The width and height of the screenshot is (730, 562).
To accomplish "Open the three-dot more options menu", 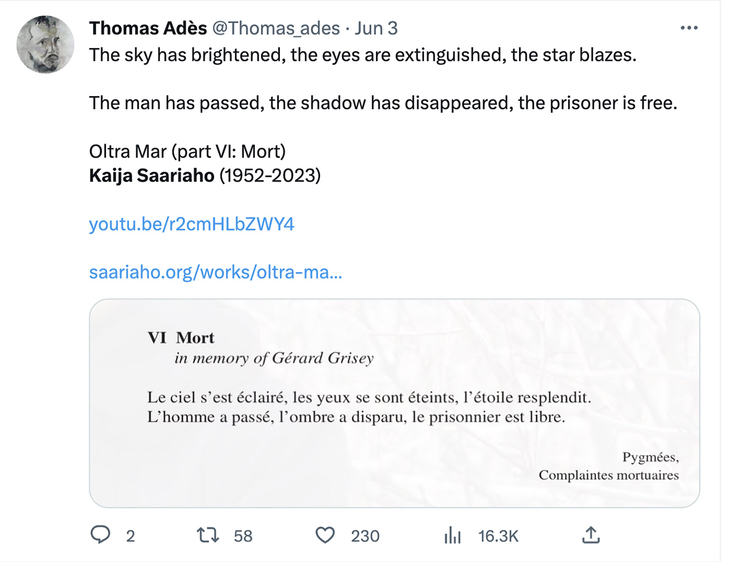I will point(689,28).
